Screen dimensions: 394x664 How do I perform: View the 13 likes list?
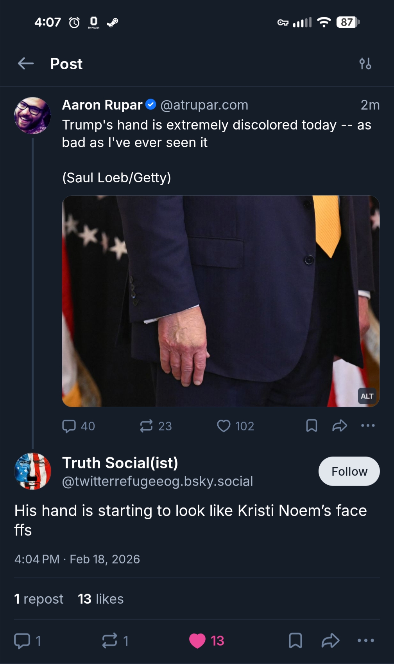[101, 599]
